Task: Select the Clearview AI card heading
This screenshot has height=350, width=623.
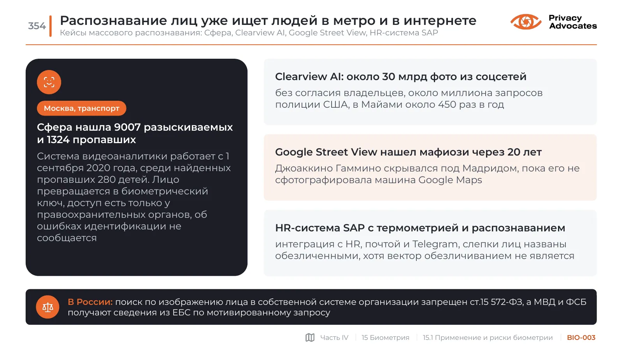Action: coord(401,77)
